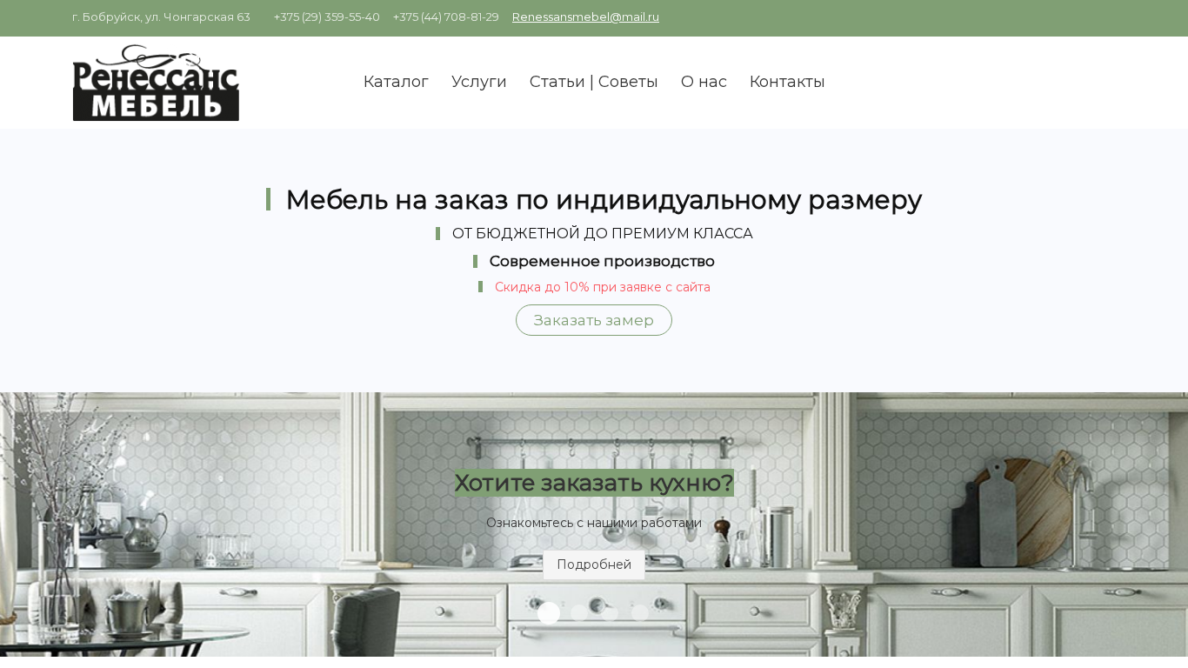
Task: Click the Ренессанс Мебель logo
Action: pyautogui.click(x=156, y=83)
